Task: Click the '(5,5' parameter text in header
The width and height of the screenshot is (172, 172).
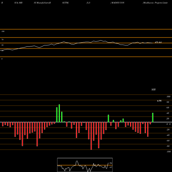Action: click(88, 3)
